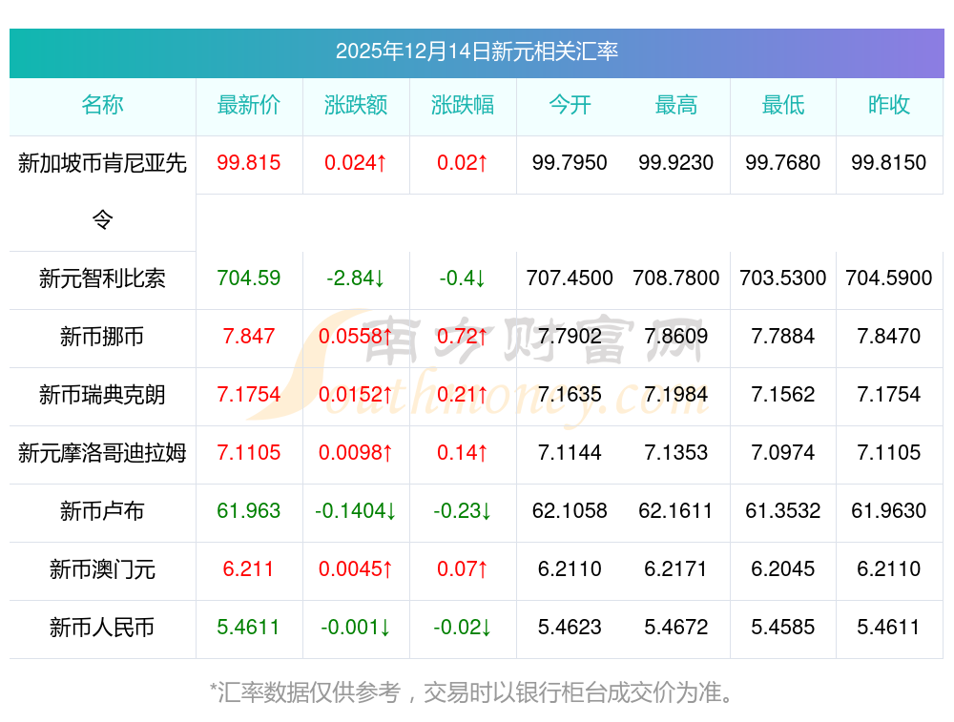Click change percent -0.23↓
The image size is (954, 722).
coord(463,510)
